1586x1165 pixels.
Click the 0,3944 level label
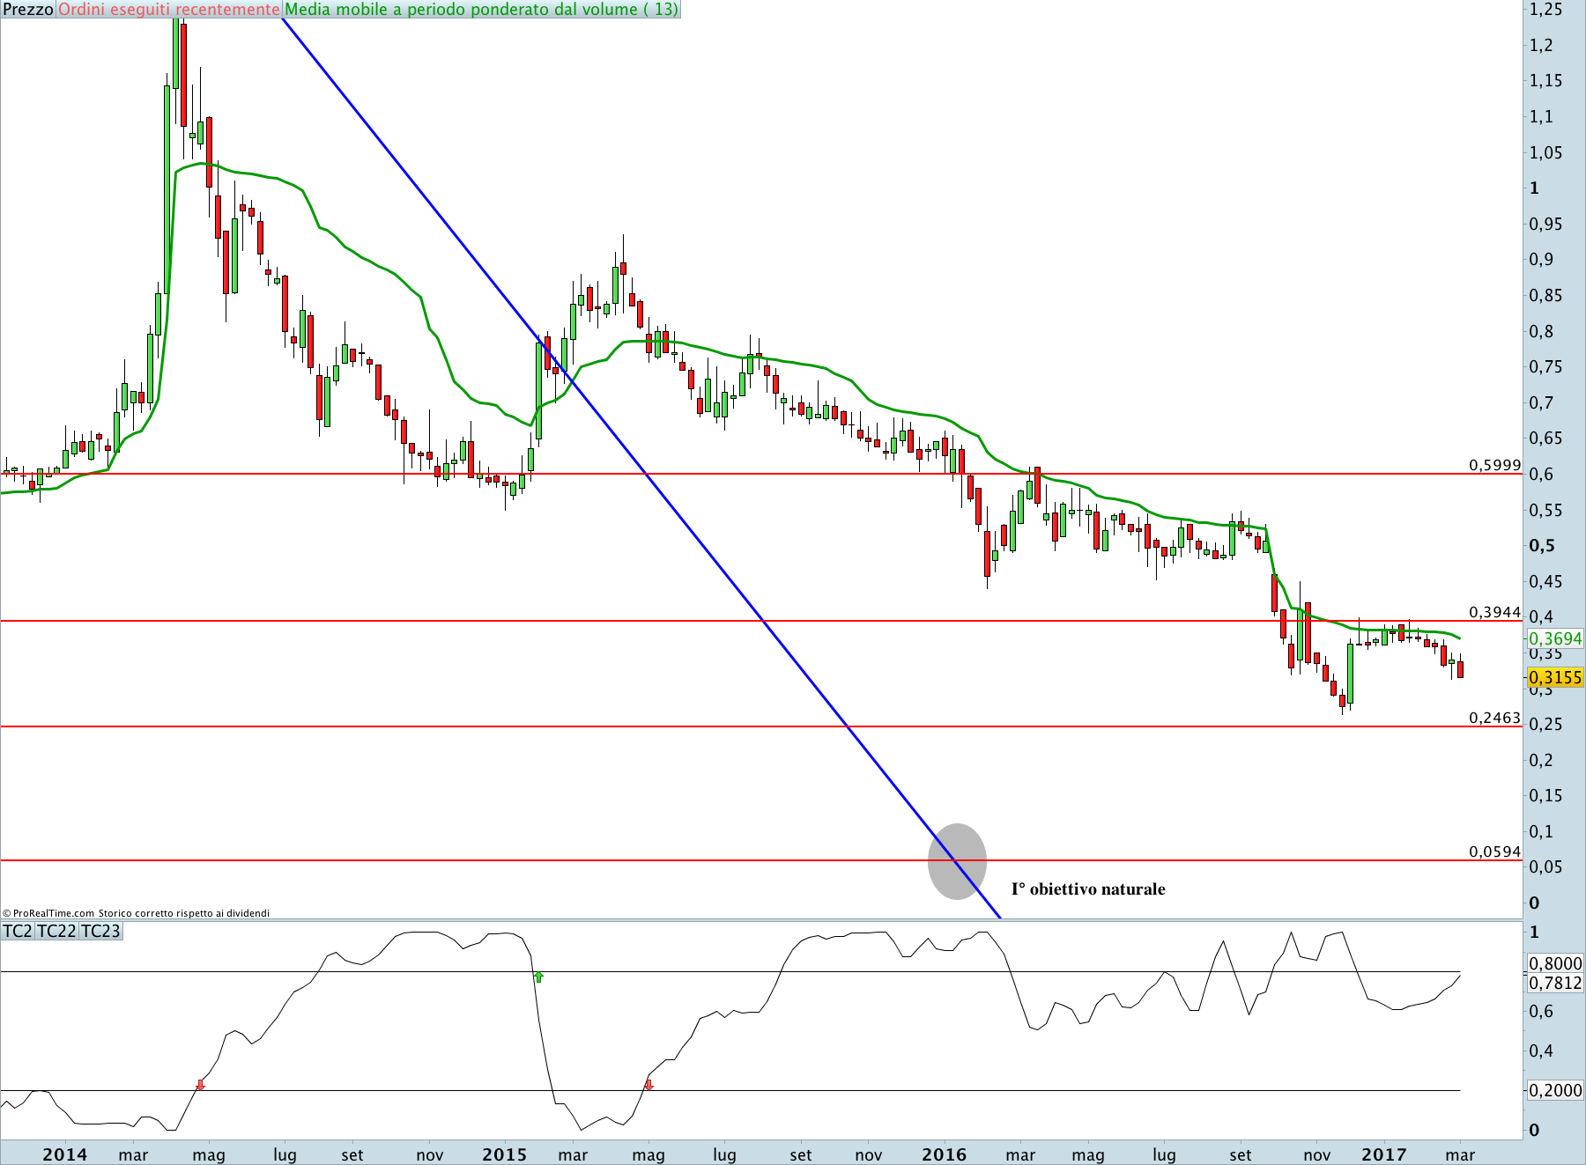coord(1494,612)
